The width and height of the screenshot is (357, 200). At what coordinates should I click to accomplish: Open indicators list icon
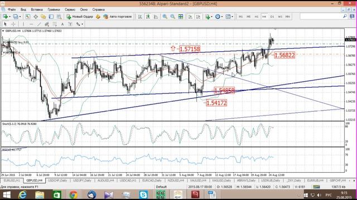pyautogui.click(x=208, y=17)
